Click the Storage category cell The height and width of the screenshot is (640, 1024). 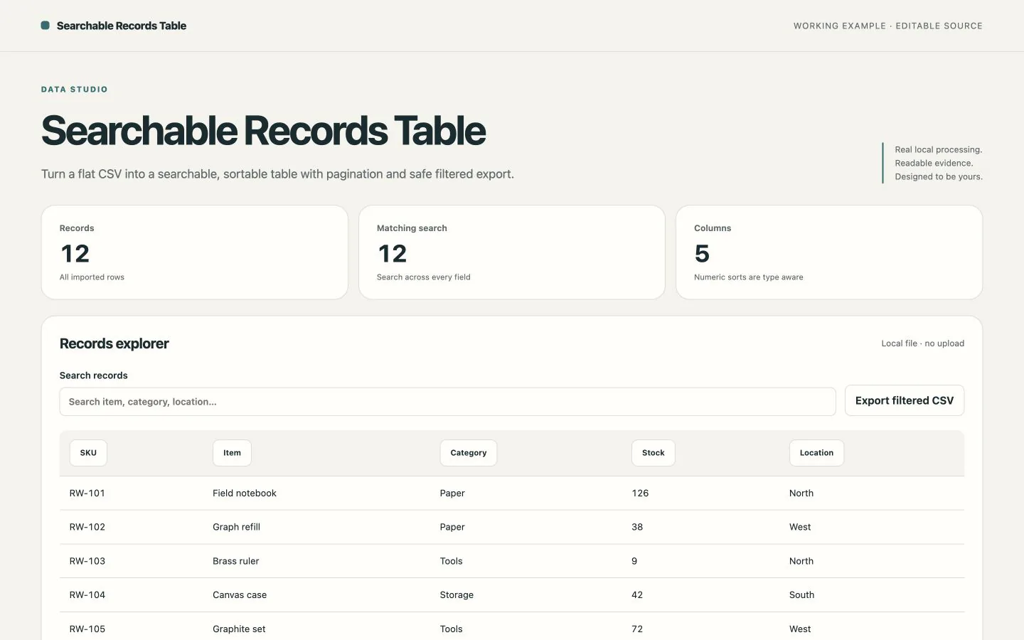(457, 595)
